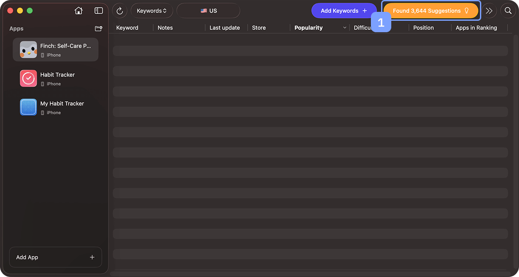The height and width of the screenshot is (277, 519).
Task: Click the new folder icon beside Apps
Action: point(98,28)
